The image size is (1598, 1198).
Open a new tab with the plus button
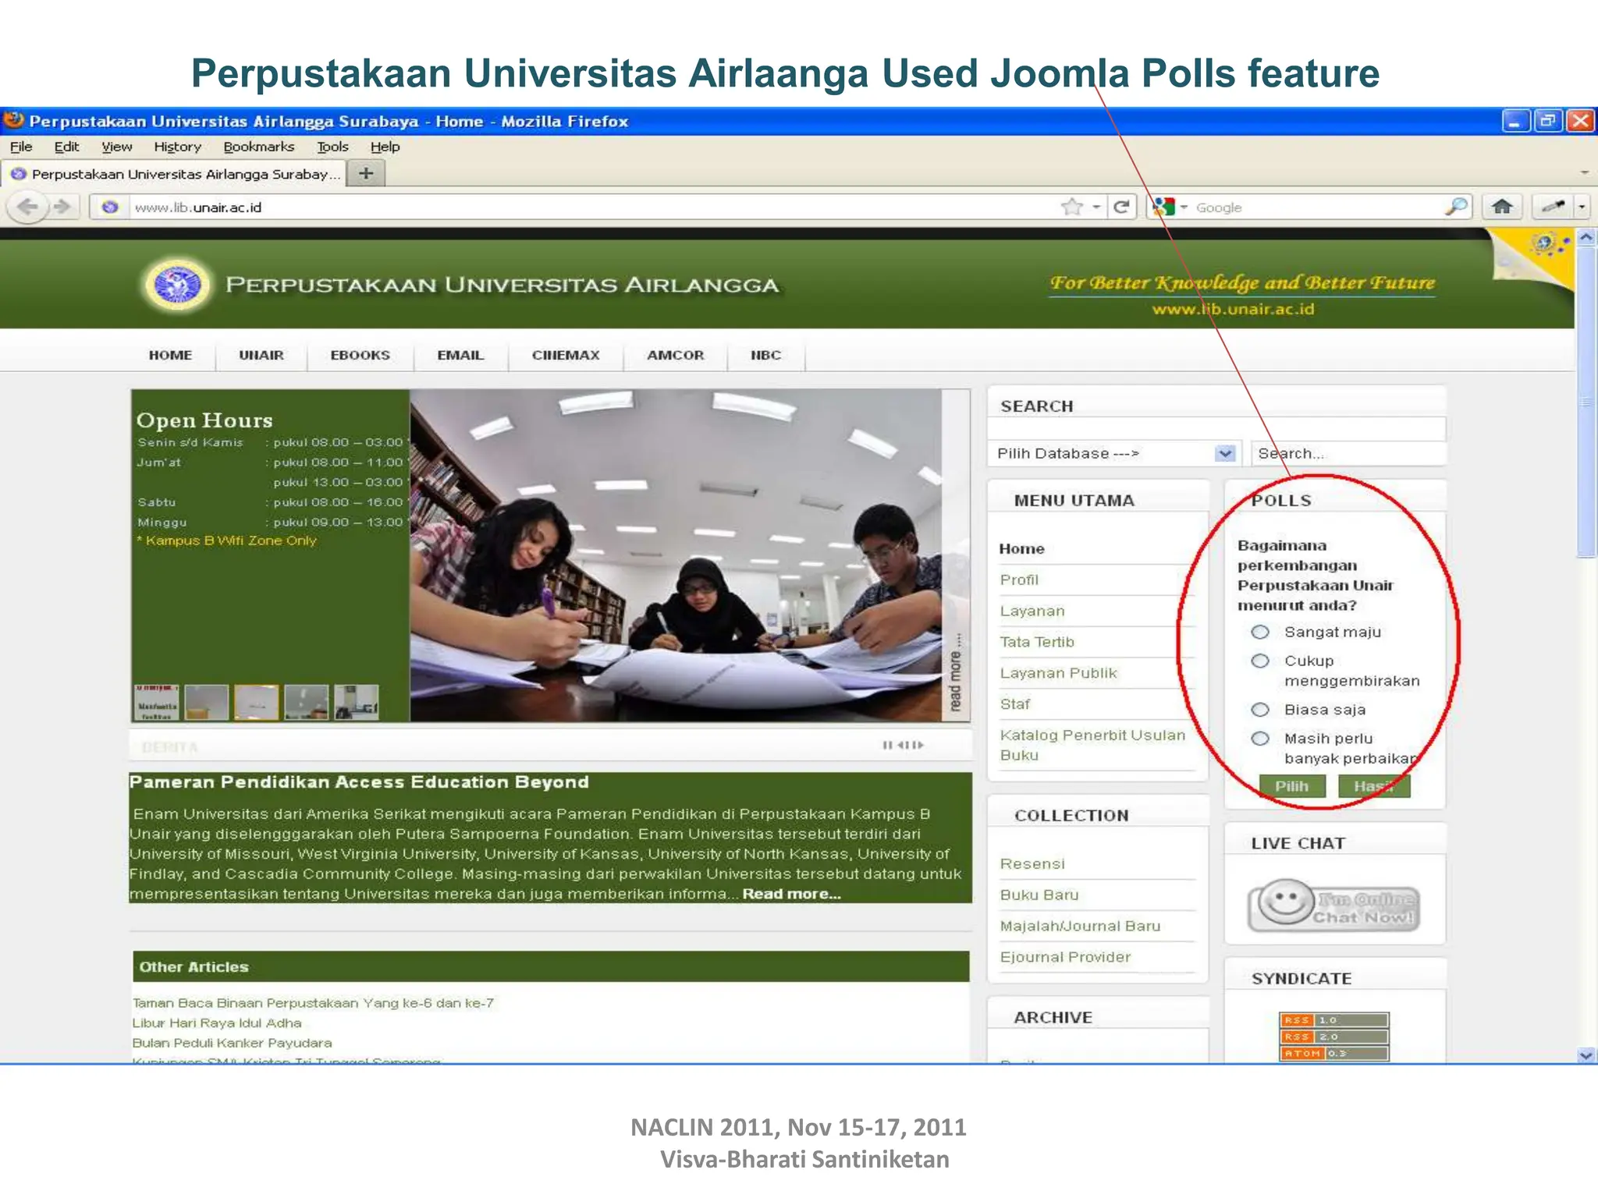tap(366, 173)
